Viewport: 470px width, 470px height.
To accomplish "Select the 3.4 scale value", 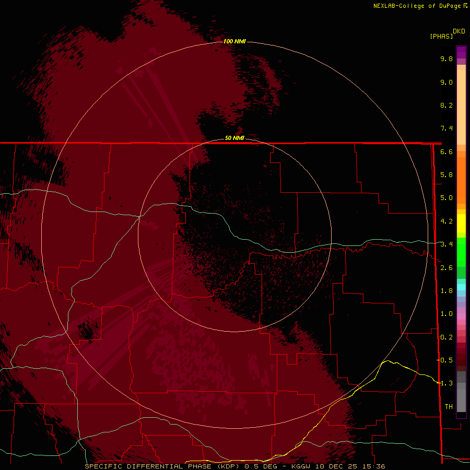I will tap(446, 244).
